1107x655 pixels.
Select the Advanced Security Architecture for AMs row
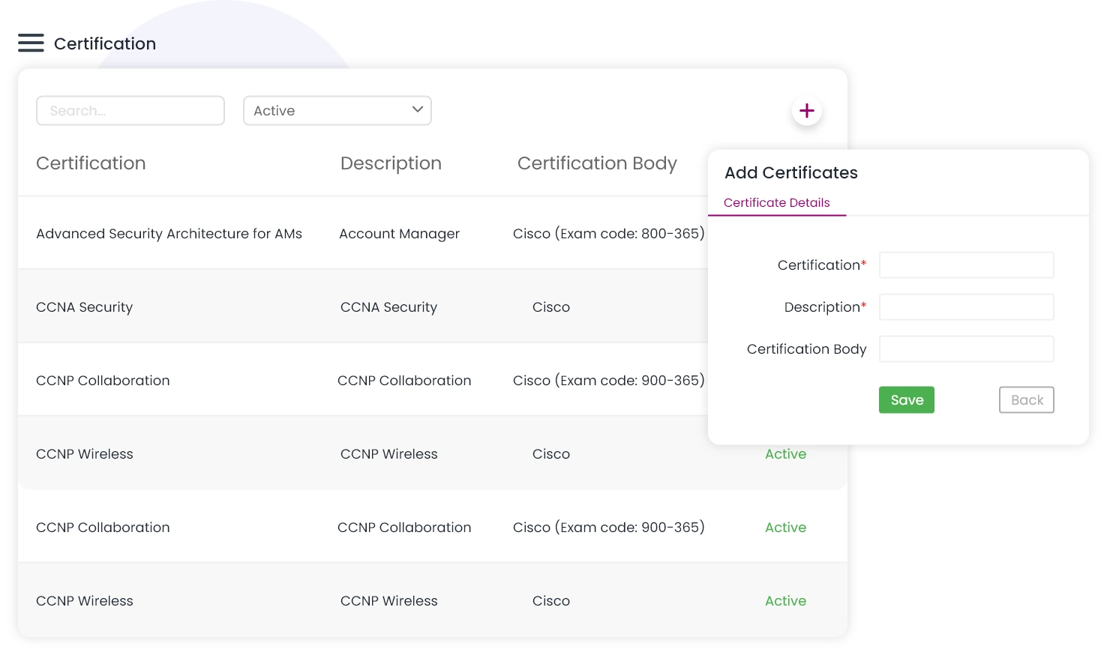tap(169, 234)
